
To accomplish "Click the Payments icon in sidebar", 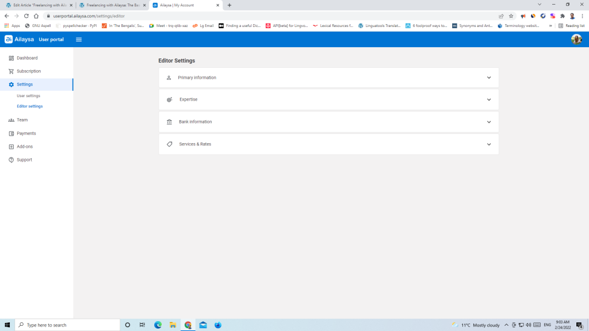I will pyautogui.click(x=11, y=133).
